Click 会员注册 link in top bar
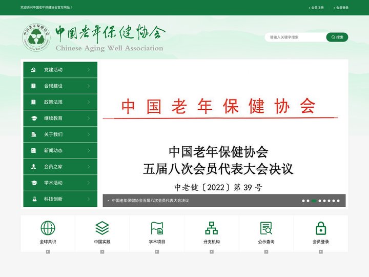Viewport: 369px width, 277px height. click(x=317, y=8)
